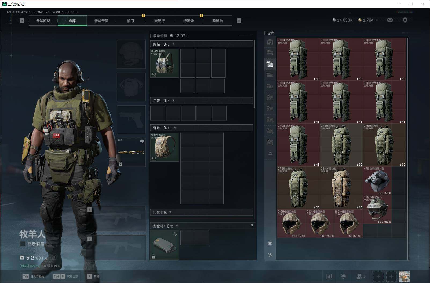Click the stacked-layers organize icon
Image resolution: width=430 pixels, height=283 pixels.
point(270,244)
